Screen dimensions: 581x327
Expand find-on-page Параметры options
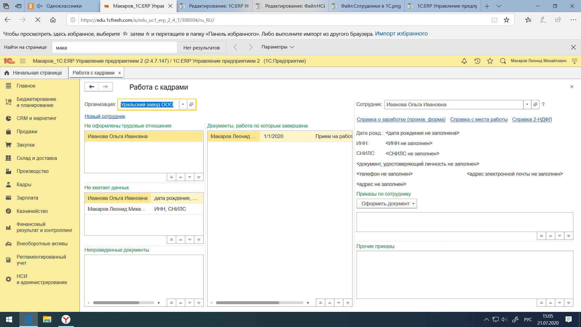coord(277,47)
